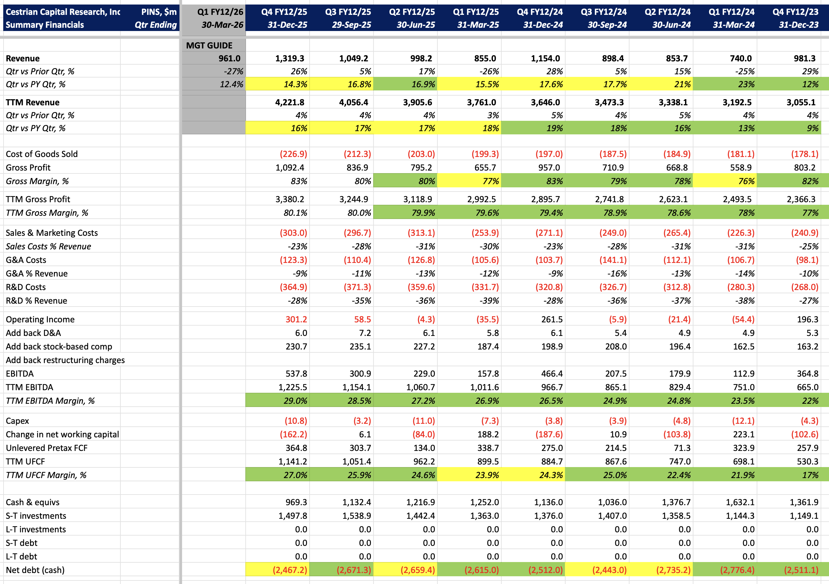Click the Q4 FY12/23 column header
The width and height of the screenshot is (829, 584).
795,12
